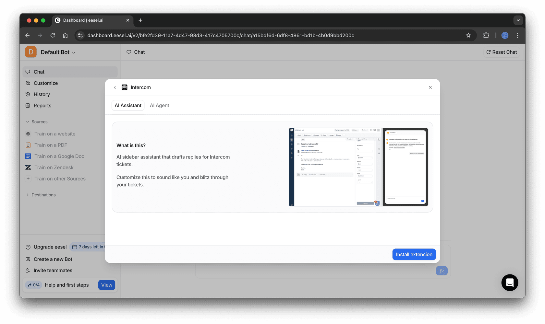Click the Invite teammates person icon
Viewport: 545px width, 324px height.
point(28,271)
